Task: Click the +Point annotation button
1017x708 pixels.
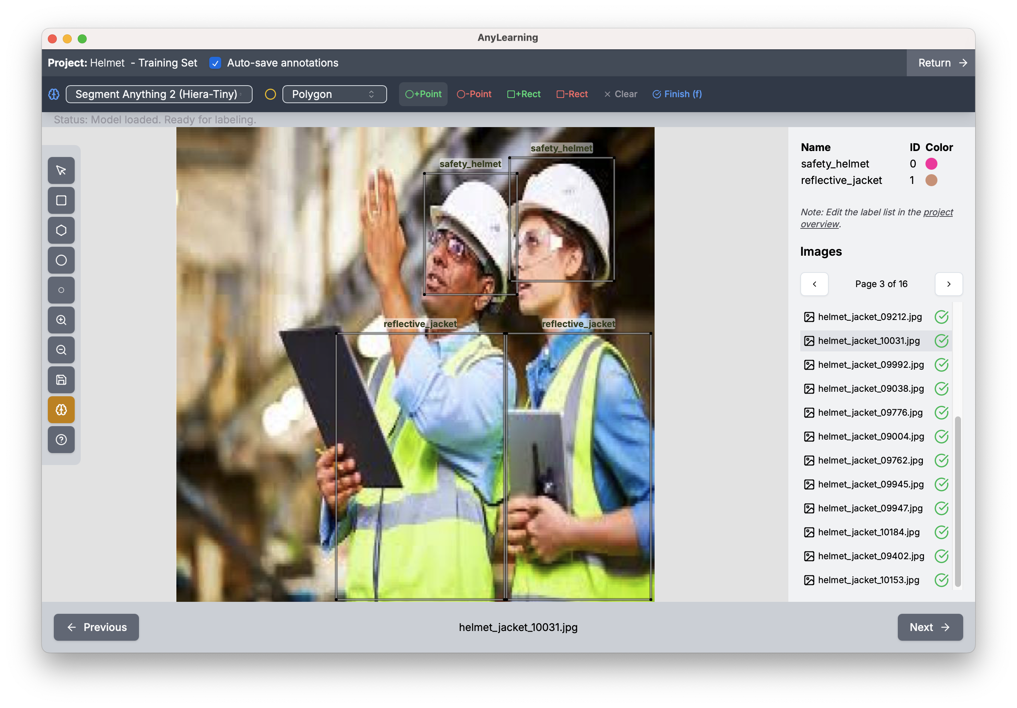Action: coord(423,93)
